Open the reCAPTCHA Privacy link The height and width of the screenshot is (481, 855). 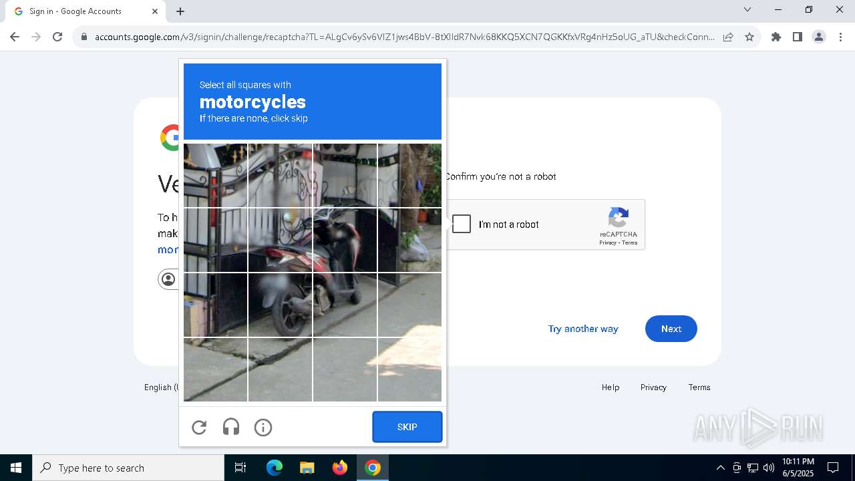(x=608, y=243)
